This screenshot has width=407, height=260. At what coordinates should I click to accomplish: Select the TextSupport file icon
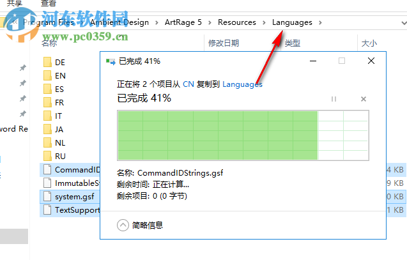[47, 210]
